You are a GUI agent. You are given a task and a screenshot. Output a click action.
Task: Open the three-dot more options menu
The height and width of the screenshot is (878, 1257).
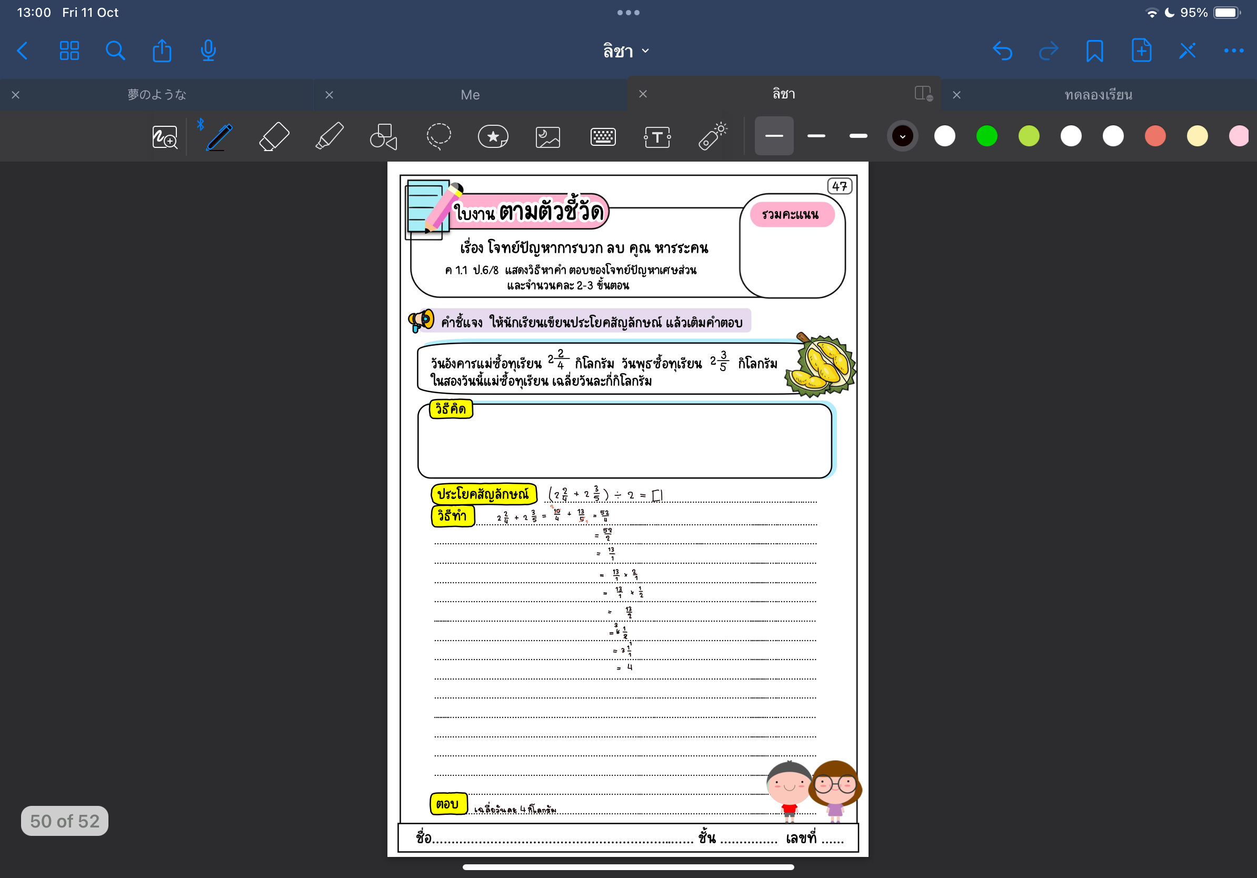(x=1233, y=51)
